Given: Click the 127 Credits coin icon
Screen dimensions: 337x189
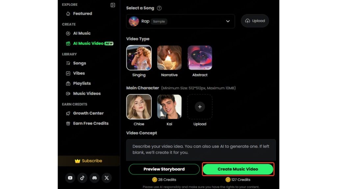Looking at the screenshot, I should [x=228, y=179].
